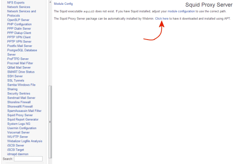Open the SSL Tunnels module
Screen dimensions: 240x164
pos(16,80)
